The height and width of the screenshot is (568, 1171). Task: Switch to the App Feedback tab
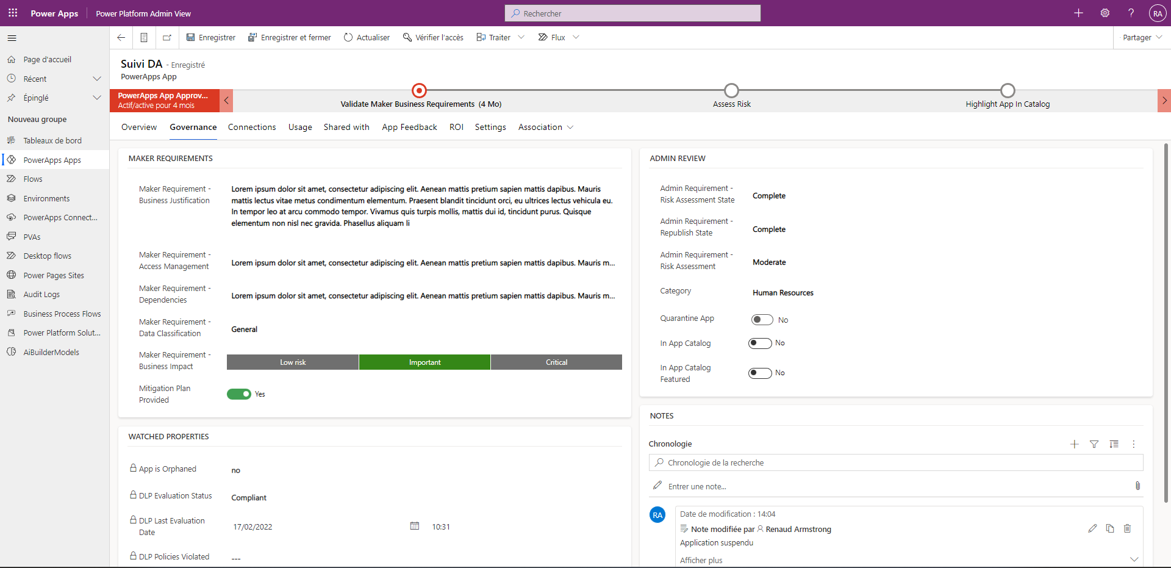coord(409,127)
